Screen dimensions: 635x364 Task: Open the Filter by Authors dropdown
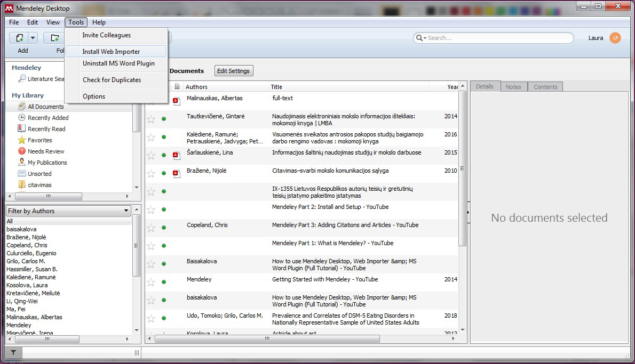(x=68, y=211)
